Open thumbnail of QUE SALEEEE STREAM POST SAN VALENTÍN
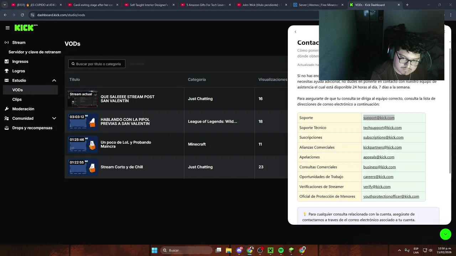The width and height of the screenshot is (456, 256). point(83,99)
